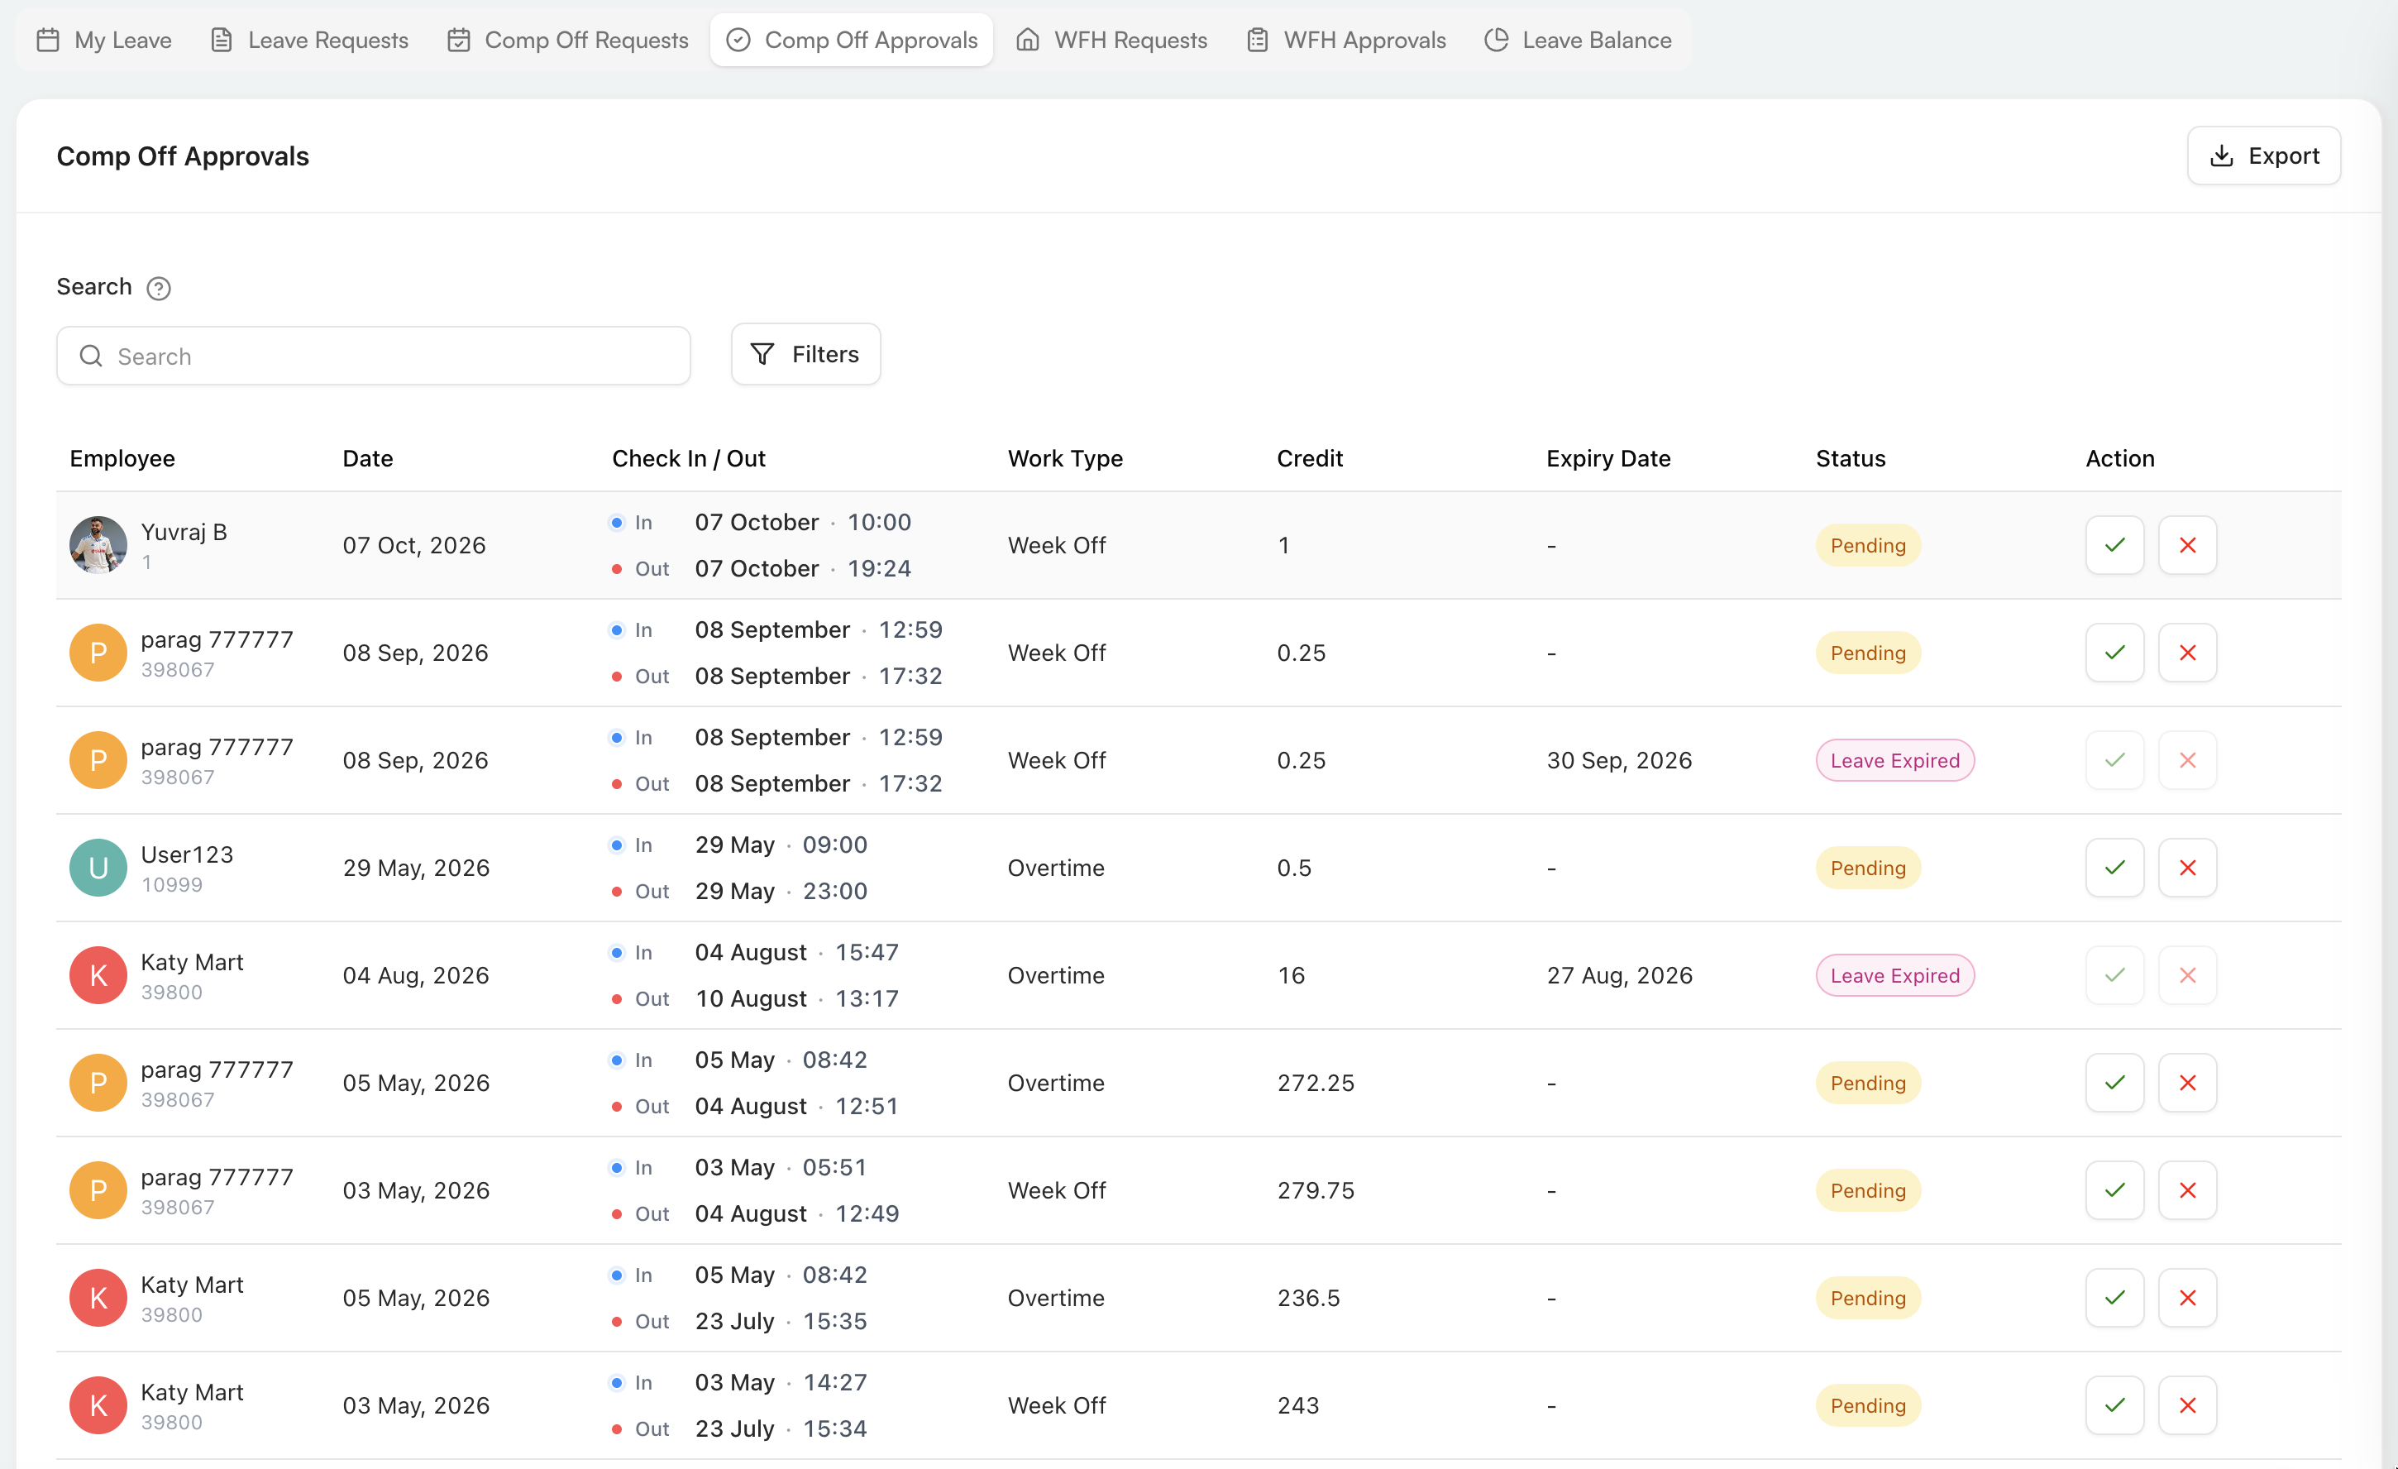Click the Employee column header

tap(122, 458)
